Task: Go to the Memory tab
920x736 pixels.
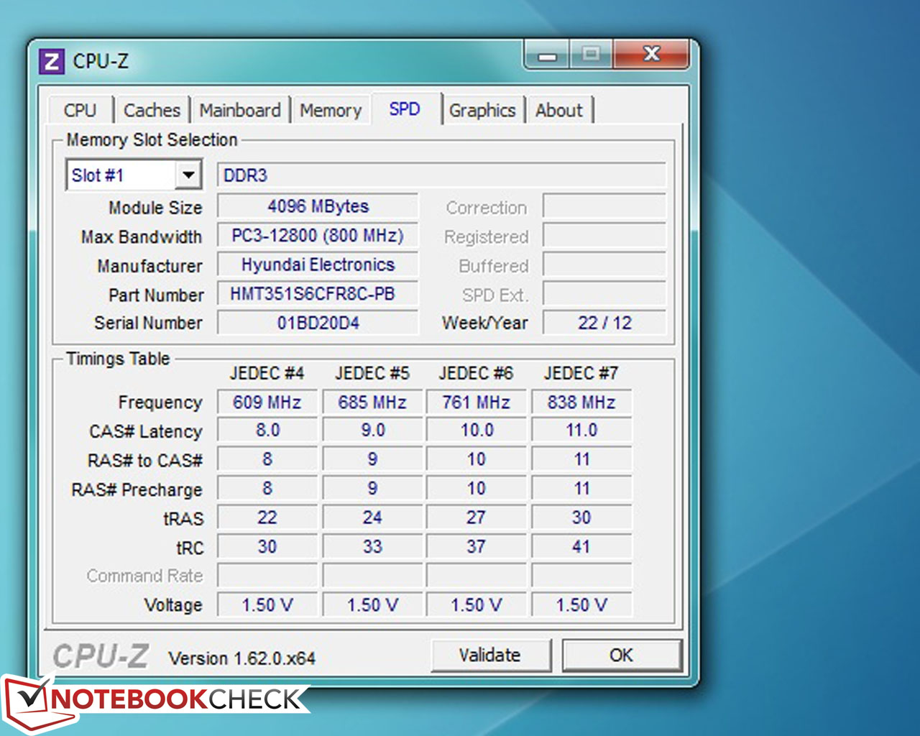Action: click(331, 110)
